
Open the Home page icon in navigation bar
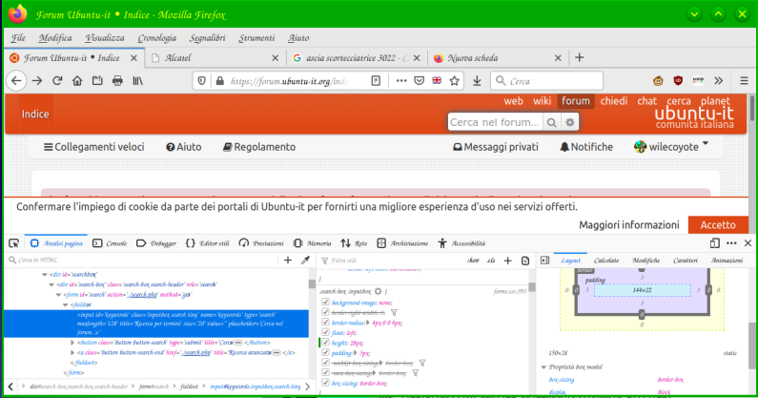pos(77,81)
